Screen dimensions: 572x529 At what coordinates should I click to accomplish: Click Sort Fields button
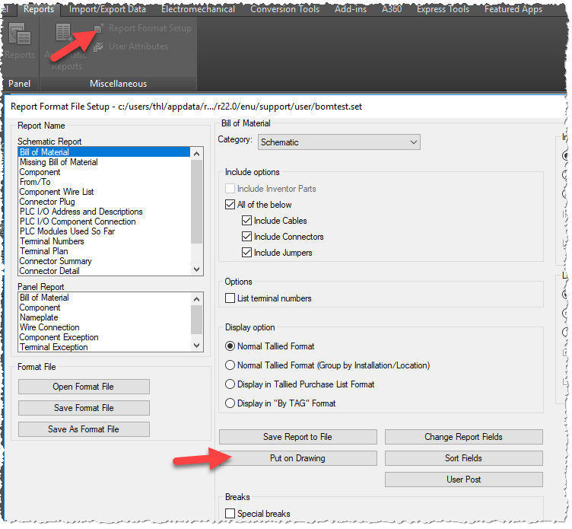[464, 458]
